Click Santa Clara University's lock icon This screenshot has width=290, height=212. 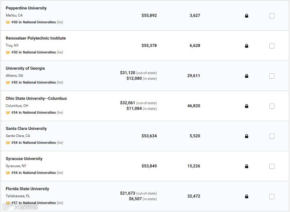click(x=247, y=136)
